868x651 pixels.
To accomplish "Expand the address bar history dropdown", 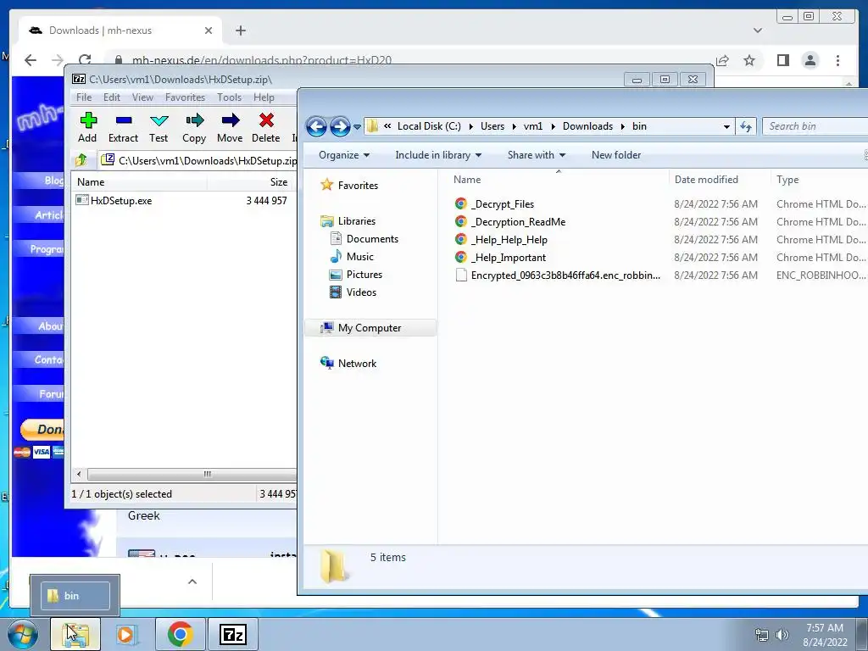I will pos(726,127).
